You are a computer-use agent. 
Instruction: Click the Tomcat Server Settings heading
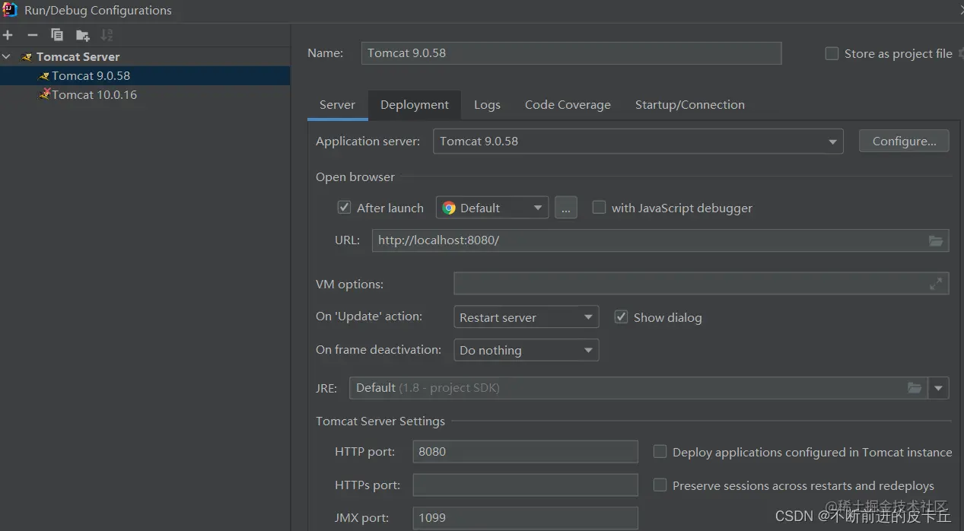pyautogui.click(x=380, y=421)
